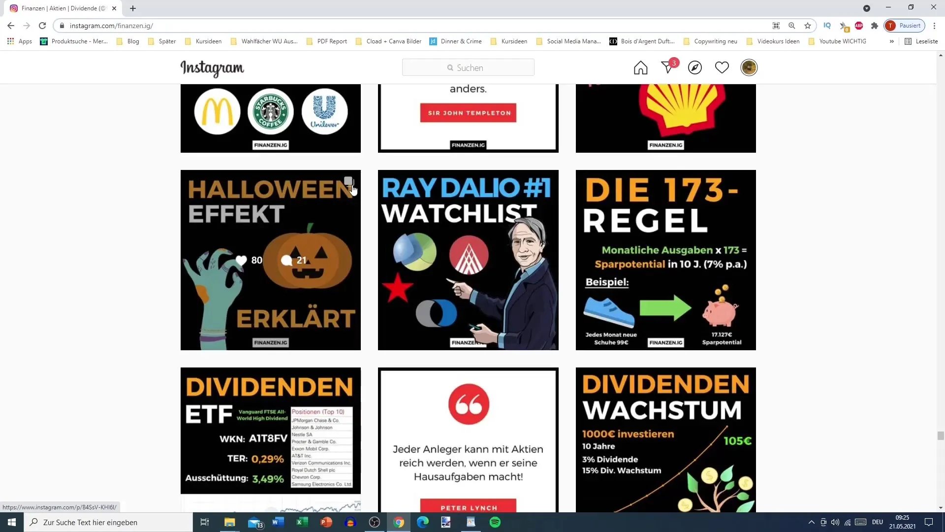The width and height of the screenshot is (945, 532).
Task: Open the Blog bookmark folder
Action: 128,41
